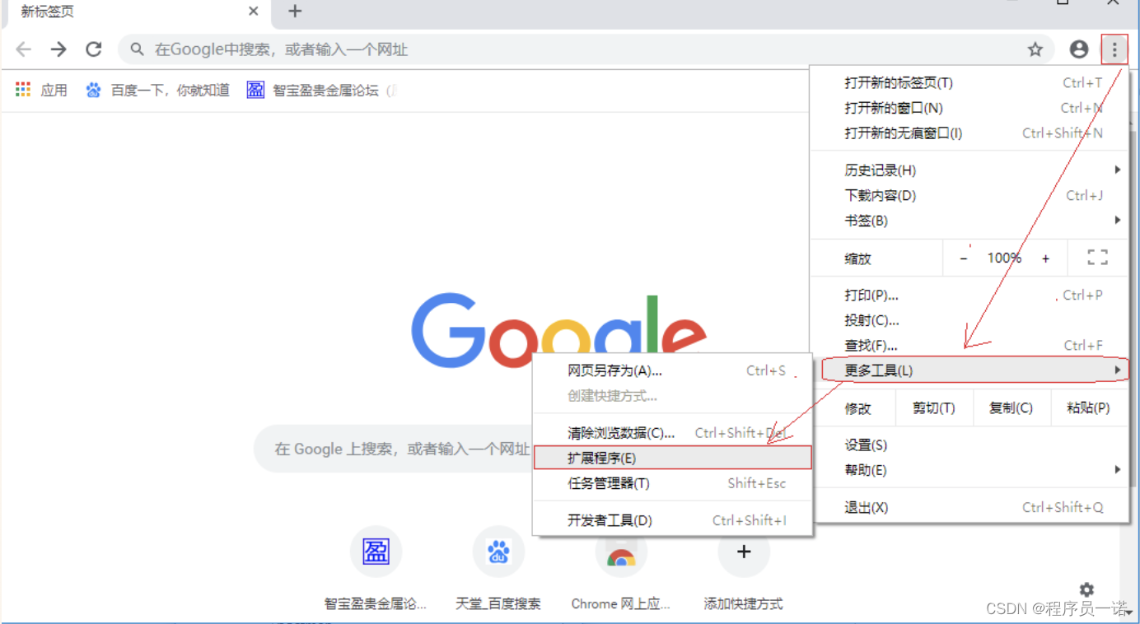The width and height of the screenshot is (1140, 624).
Task: Open 扩展程序(E) from the submenu
Action: 673,458
